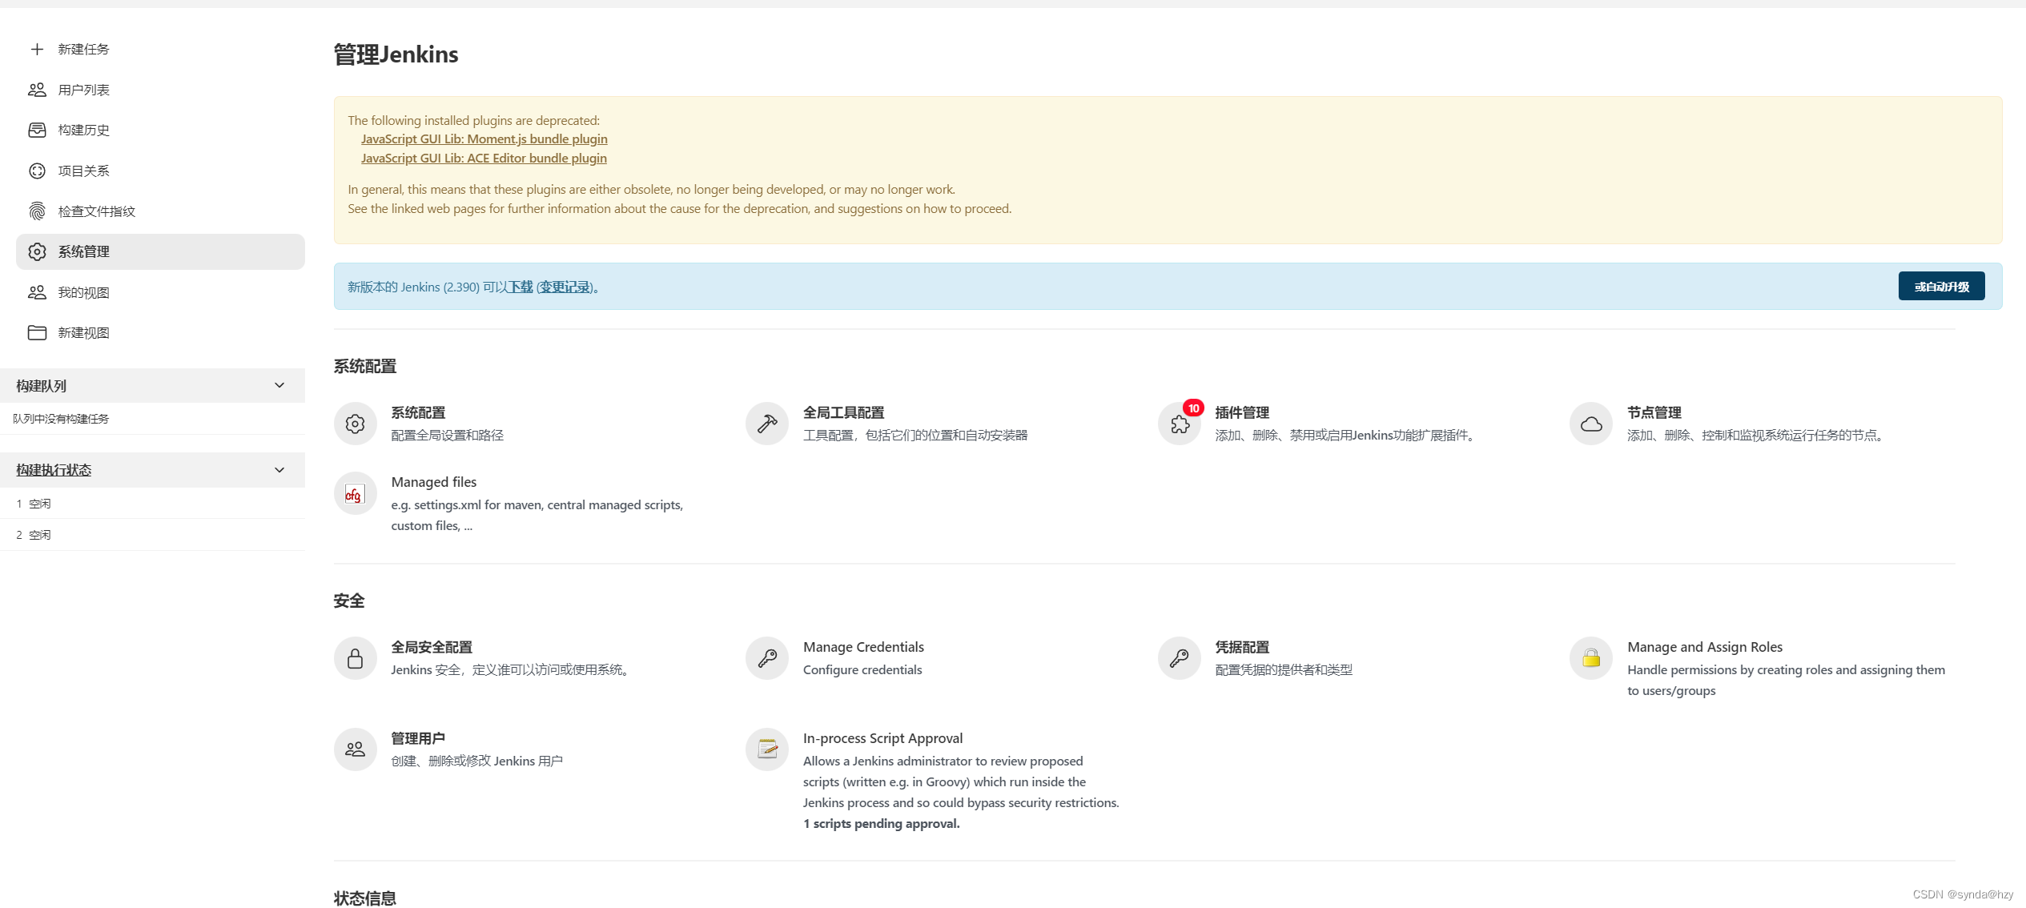Click the folder icon next to 新建视图
2026x908 pixels.
point(37,332)
